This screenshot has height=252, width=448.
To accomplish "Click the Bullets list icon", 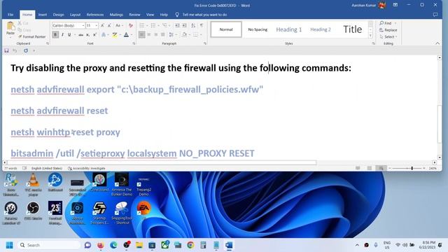I will tap(141, 25).
